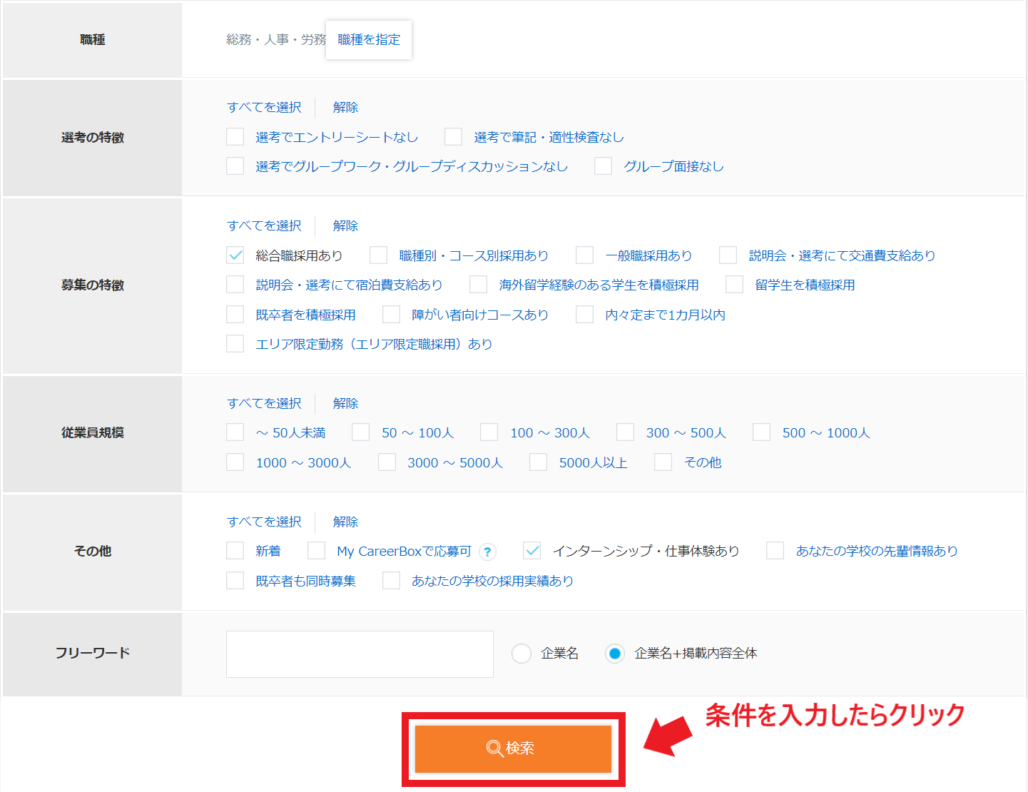Click すべてを選択 in 従業員規模 section
The height and width of the screenshot is (792, 1028).
coord(264,403)
